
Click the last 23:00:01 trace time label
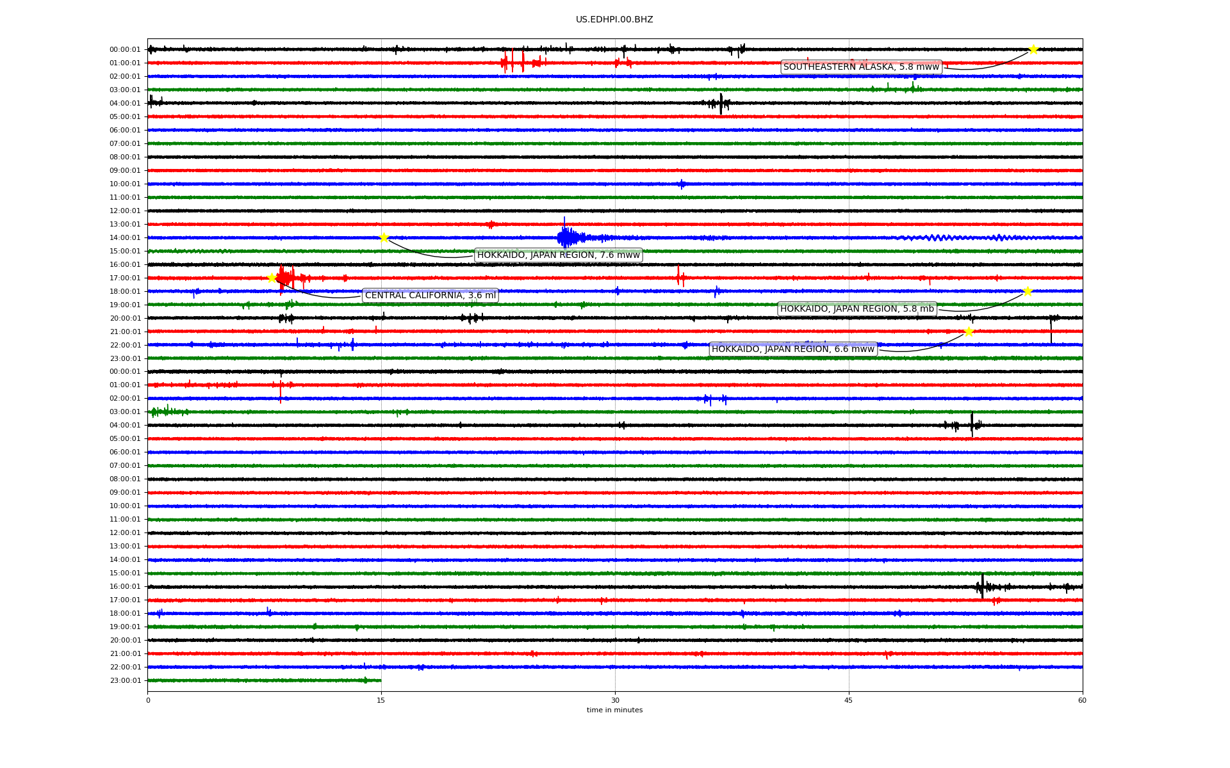pyautogui.click(x=125, y=681)
